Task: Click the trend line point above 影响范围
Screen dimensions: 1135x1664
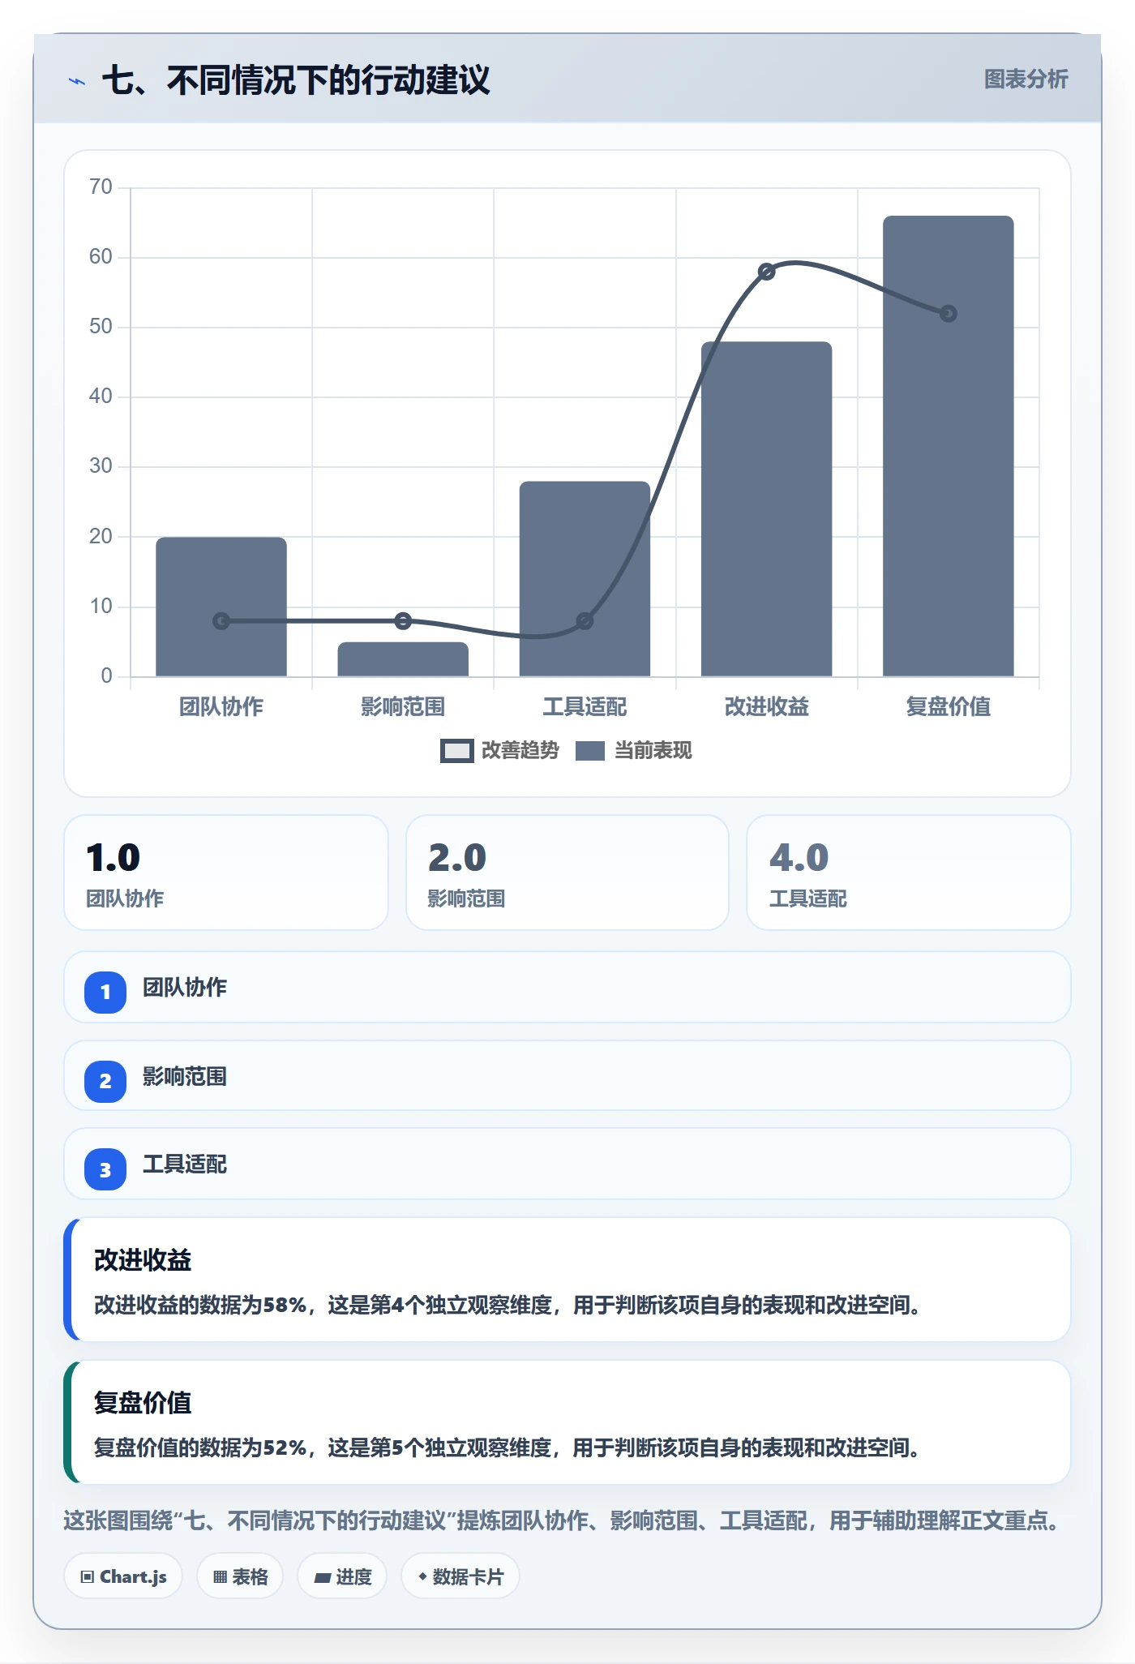Action: coord(403,621)
